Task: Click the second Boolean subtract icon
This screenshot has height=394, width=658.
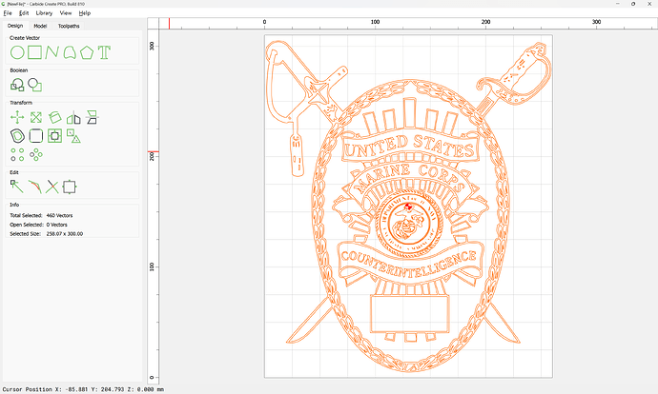Action: point(35,85)
